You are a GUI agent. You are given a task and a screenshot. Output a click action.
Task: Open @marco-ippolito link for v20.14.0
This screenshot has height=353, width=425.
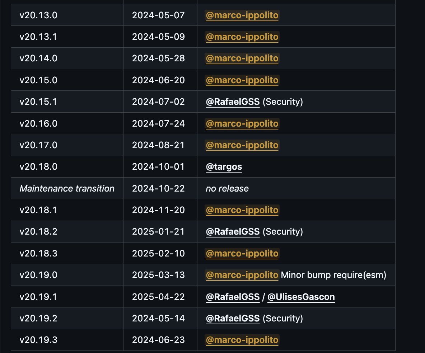tap(242, 58)
